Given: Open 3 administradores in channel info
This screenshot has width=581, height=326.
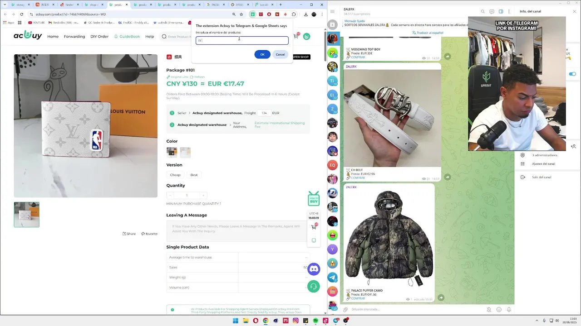Looking at the screenshot, I should 544,155.
